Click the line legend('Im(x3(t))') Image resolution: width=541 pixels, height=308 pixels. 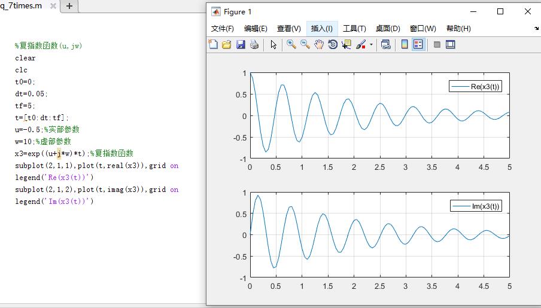pos(54,201)
